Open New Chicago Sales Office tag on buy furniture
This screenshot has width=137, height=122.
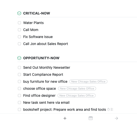click(x=88, y=81)
